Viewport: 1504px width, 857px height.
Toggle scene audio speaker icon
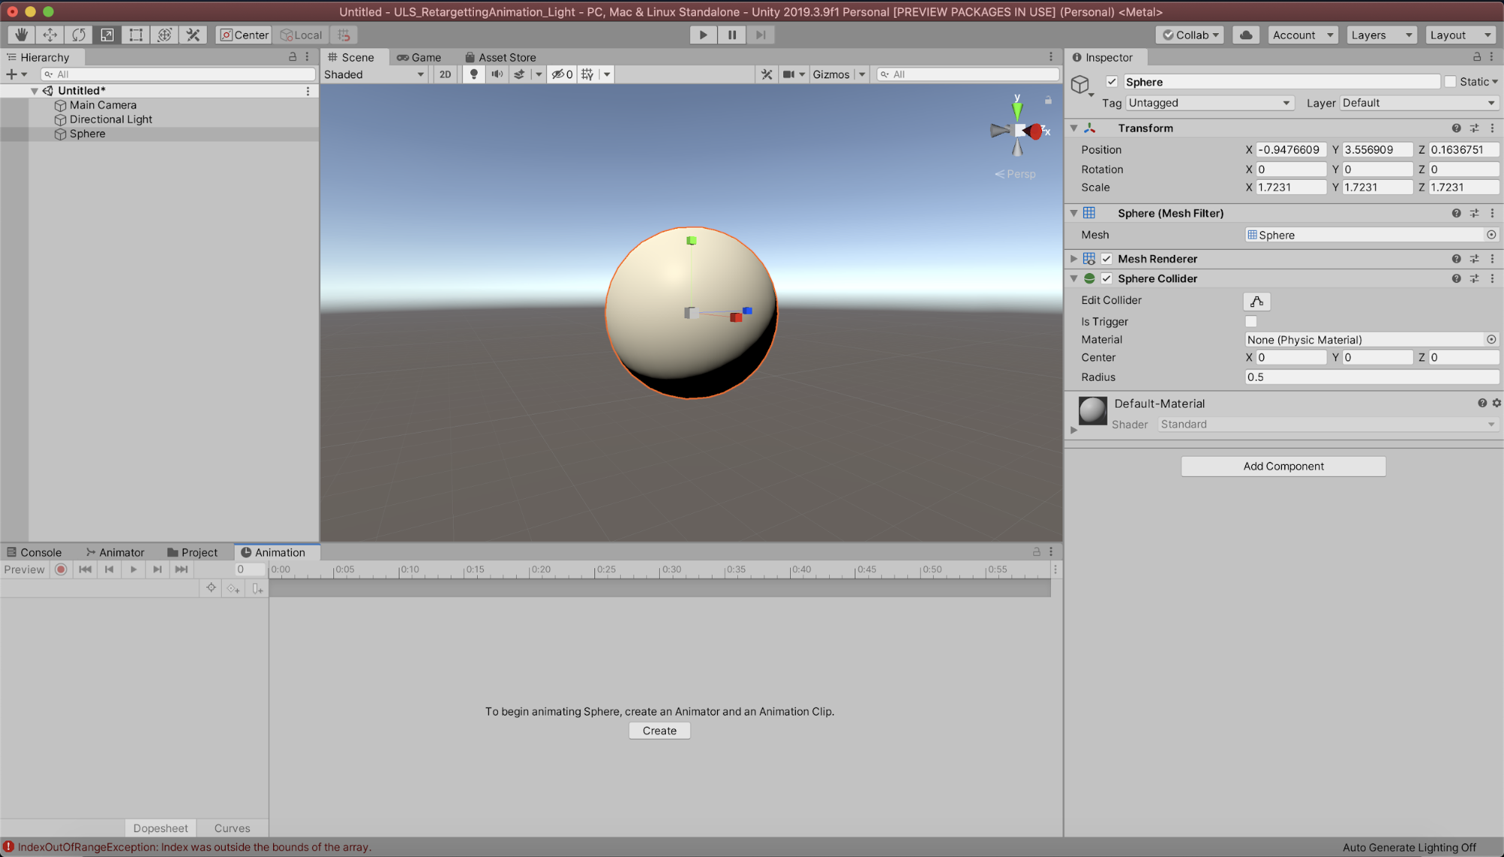click(497, 74)
